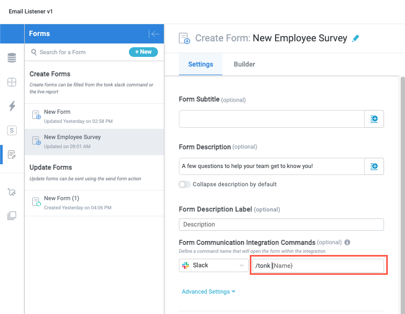Collapse the Forms panel with arrow icon

(x=155, y=34)
